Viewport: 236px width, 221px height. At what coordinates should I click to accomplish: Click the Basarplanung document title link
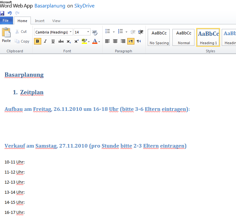point(50,6)
